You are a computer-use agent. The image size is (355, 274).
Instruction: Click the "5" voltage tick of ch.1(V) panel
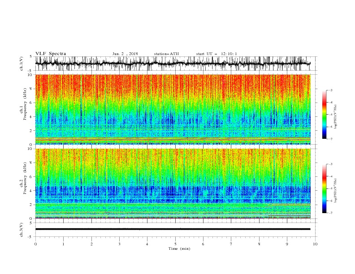(31, 57)
